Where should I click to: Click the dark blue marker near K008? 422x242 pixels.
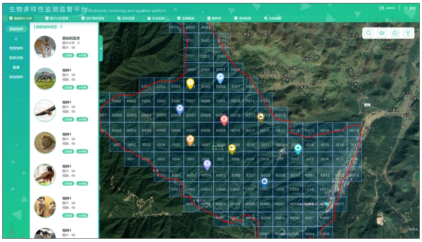click(265, 182)
